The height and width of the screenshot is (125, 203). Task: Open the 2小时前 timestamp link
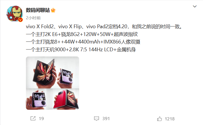pyautogui.click(x=33, y=18)
